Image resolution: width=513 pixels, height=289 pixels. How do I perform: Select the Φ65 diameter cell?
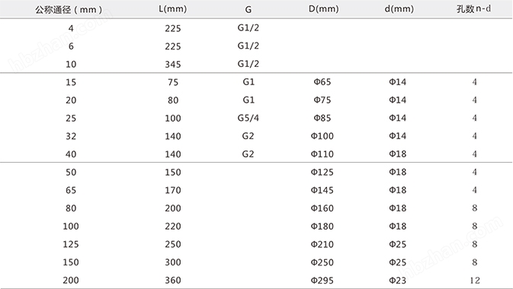click(x=322, y=82)
